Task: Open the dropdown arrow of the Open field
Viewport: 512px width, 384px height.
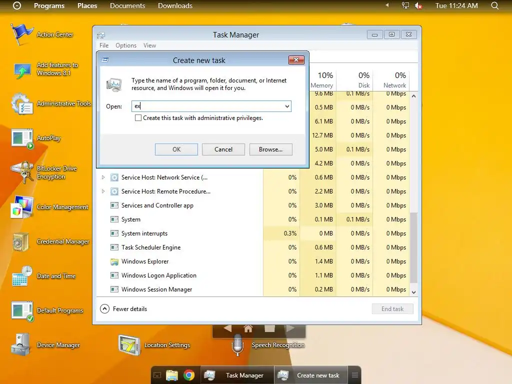Action: click(287, 106)
